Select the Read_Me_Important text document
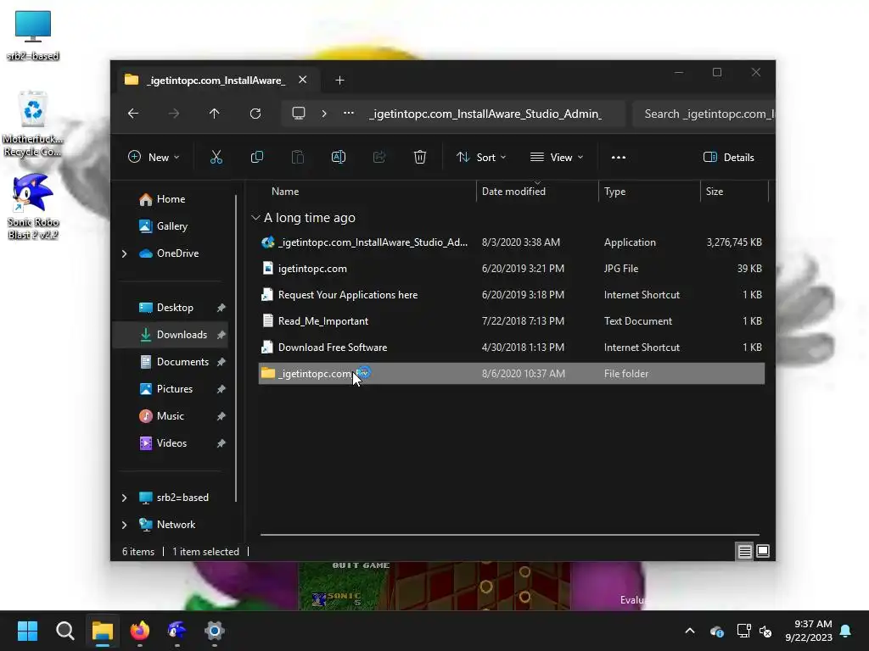The height and width of the screenshot is (651, 869). point(512,321)
